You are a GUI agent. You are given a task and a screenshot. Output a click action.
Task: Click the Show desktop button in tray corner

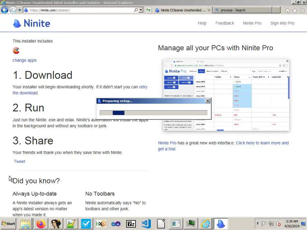click(303, 223)
